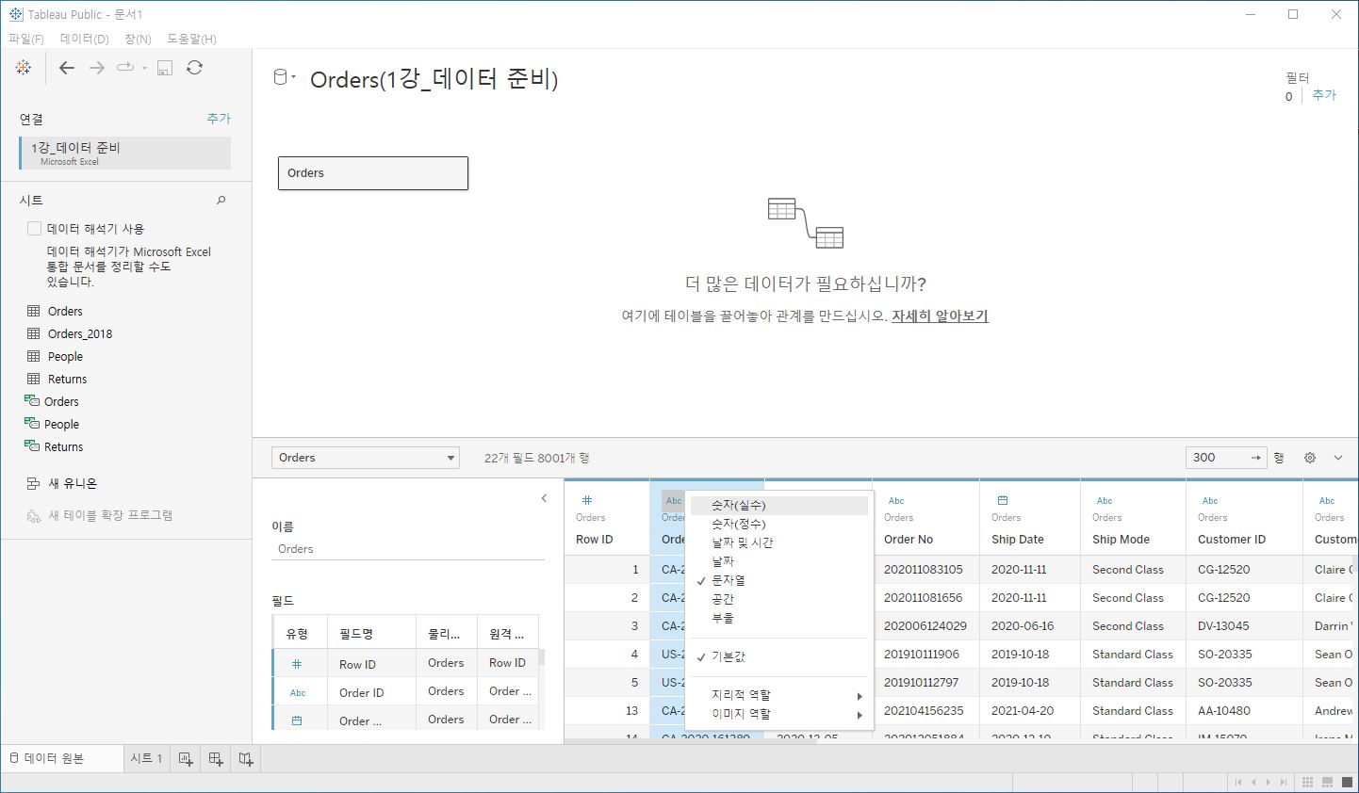Open the data grid settings gear
The image size is (1359, 793).
(1310, 458)
